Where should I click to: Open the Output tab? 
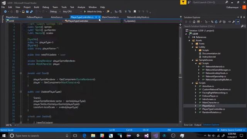[x=198, y=125]
